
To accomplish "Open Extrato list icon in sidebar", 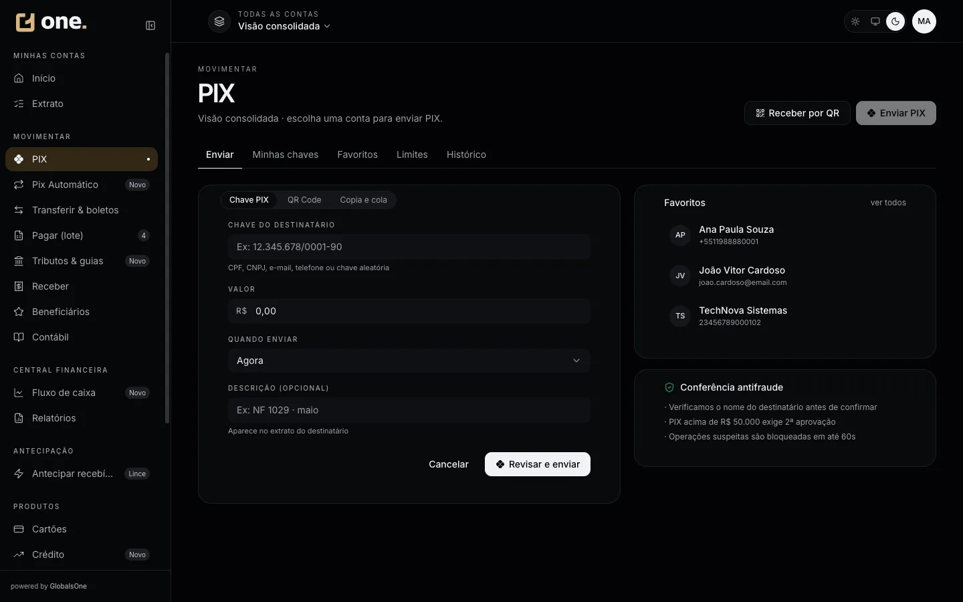I will pos(19,104).
